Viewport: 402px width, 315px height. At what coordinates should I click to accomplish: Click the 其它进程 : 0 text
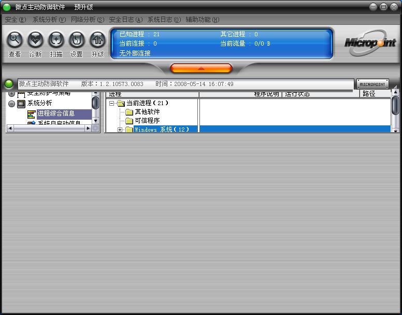(239, 34)
